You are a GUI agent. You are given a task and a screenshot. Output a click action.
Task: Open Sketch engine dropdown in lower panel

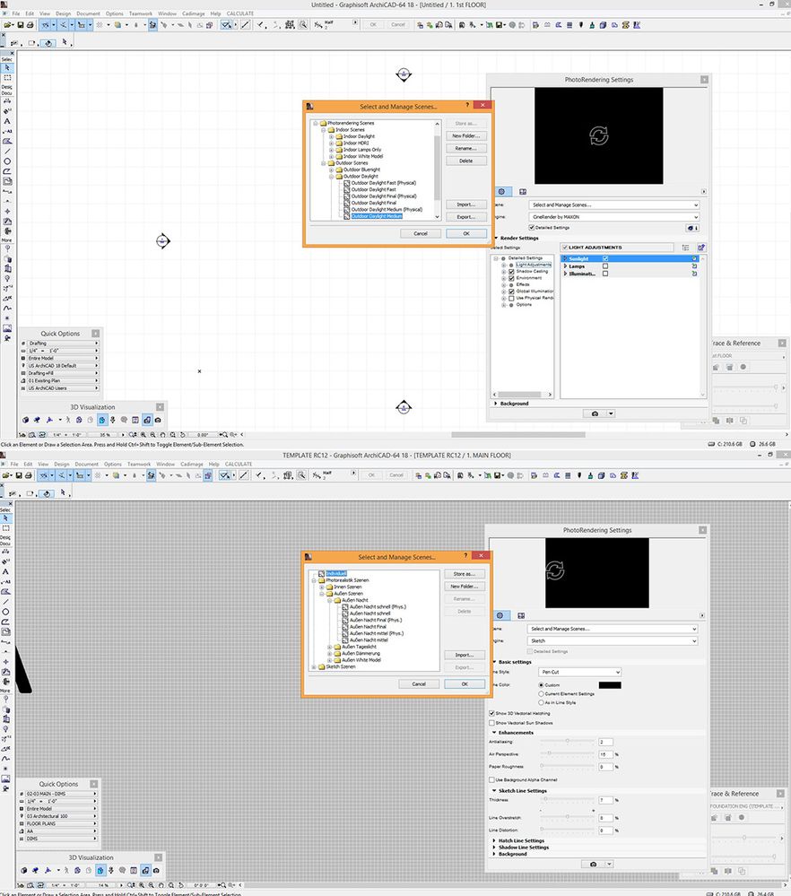(x=613, y=641)
